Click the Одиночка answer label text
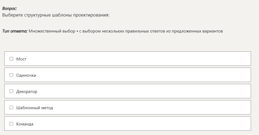Viewport: 259px width, 135px height. (26, 75)
